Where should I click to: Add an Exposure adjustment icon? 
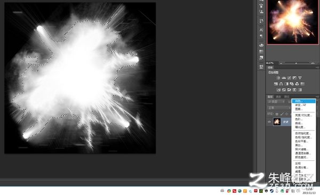[294, 78]
